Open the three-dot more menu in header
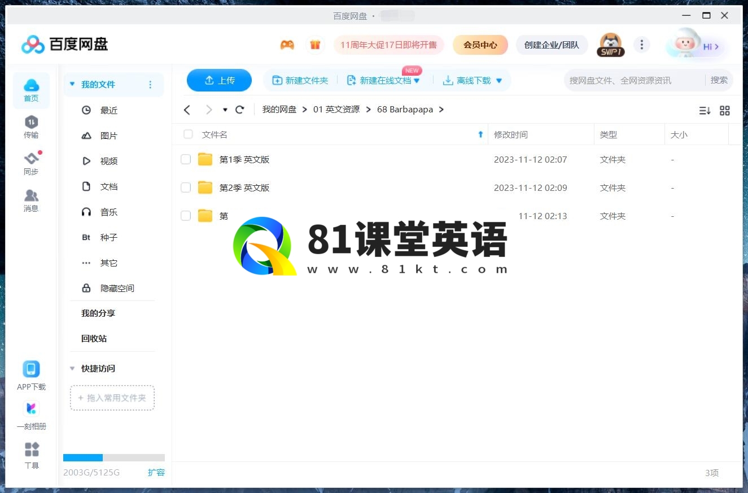Image resolution: width=748 pixels, height=493 pixels. click(x=641, y=45)
